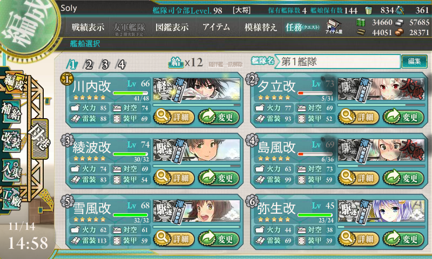Open the 図鑑表示 encyclopedia menu
The width and height of the screenshot is (432, 259).
[x=172, y=27]
